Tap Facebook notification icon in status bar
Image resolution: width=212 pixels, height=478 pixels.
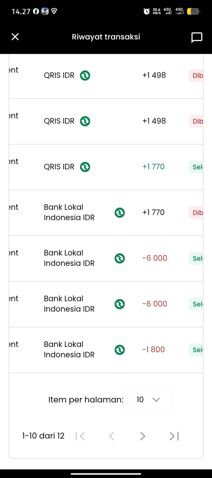(x=36, y=11)
